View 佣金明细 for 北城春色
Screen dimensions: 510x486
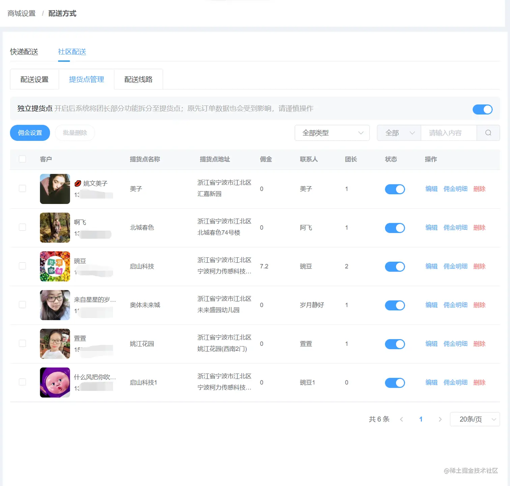[x=455, y=228]
